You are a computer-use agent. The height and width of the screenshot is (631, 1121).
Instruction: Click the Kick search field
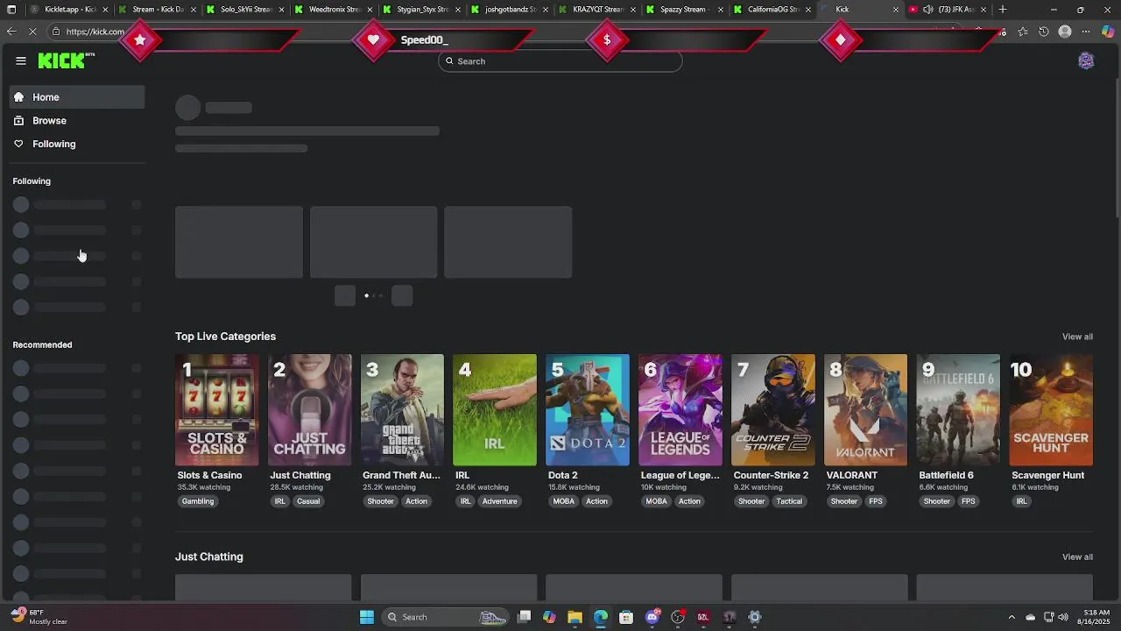click(560, 61)
